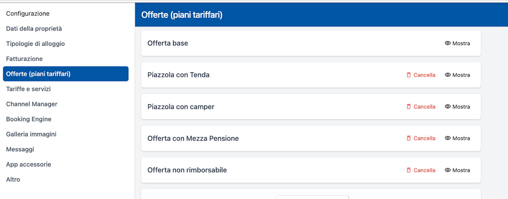This screenshot has width=508, height=199.
Task: Open Dati della proprietà
Action: click(x=34, y=29)
